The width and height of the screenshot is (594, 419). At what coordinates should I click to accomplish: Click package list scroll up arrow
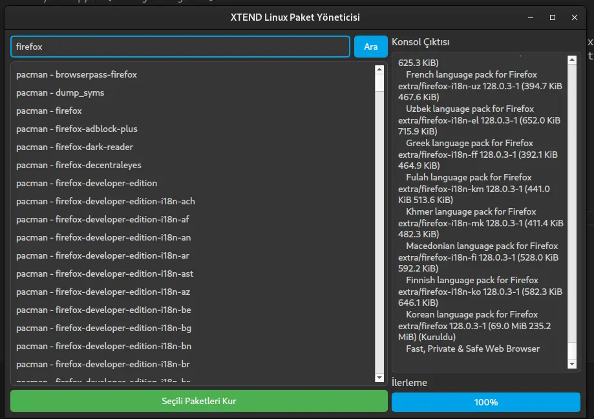tap(379, 69)
